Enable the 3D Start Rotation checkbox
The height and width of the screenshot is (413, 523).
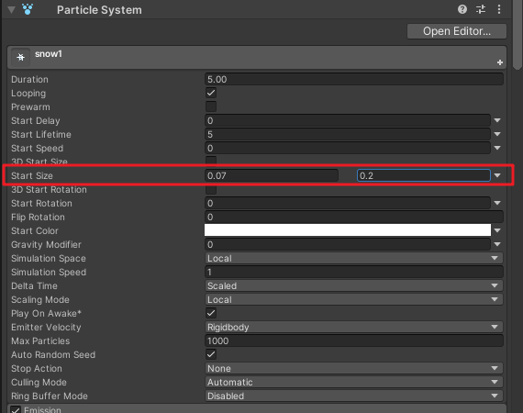coord(211,189)
